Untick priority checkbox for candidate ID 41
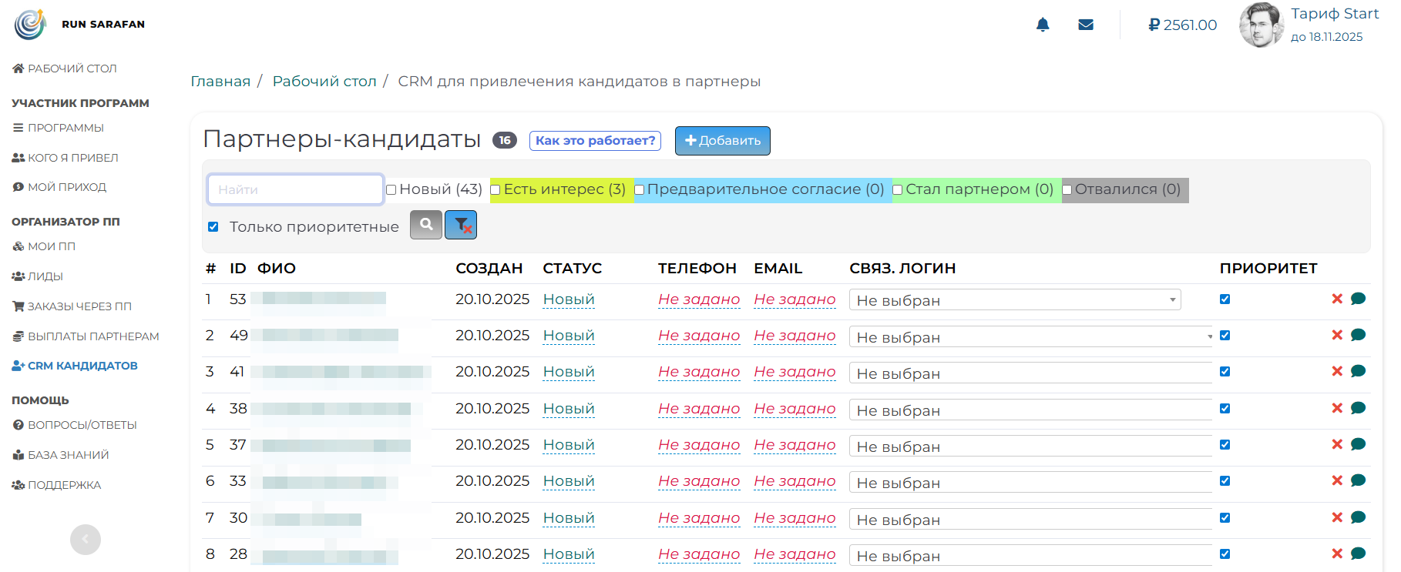Image resolution: width=1401 pixels, height=572 pixels. click(1225, 372)
